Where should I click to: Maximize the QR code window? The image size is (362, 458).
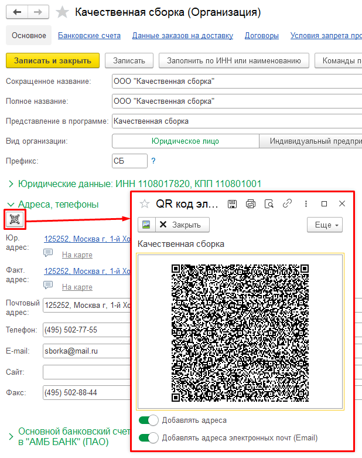(x=324, y=203)
